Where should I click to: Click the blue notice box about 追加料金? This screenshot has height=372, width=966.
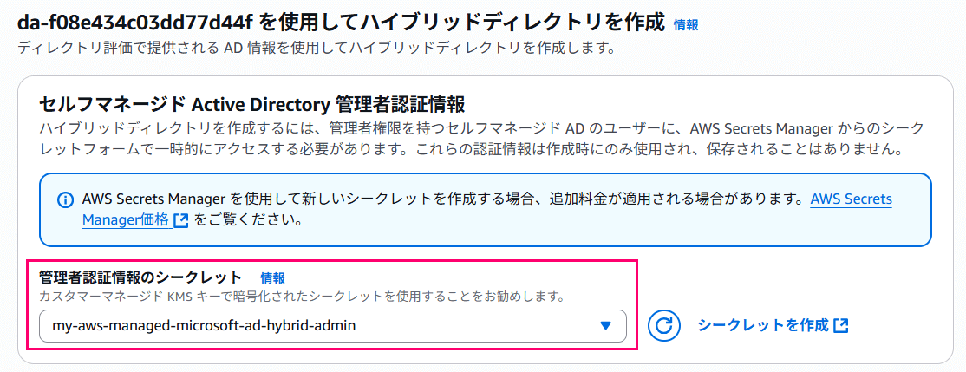click(486, 209)
